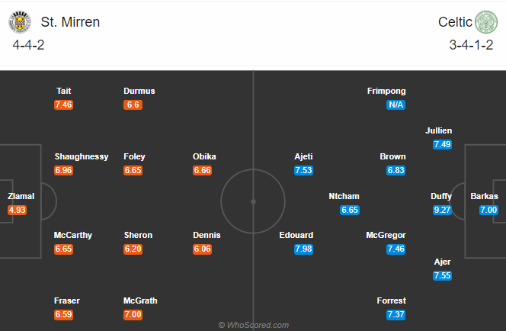Select goalkeeper Zlamal's 4.93 rating badge
The width and height of the screenshot is (506, 331).
pos(18,210)
